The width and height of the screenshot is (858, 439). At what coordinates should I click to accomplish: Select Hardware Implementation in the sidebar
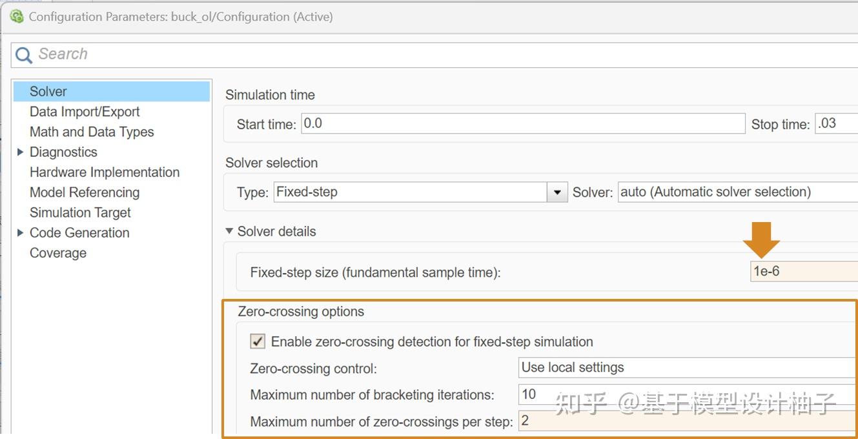(x=105, y=172)
